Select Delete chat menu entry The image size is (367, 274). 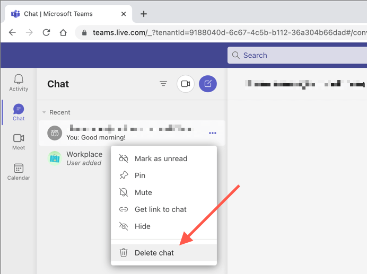[164, 253]
